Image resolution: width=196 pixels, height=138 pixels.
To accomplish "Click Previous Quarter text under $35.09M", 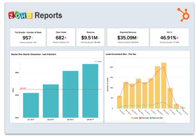I will coord(128,42).
